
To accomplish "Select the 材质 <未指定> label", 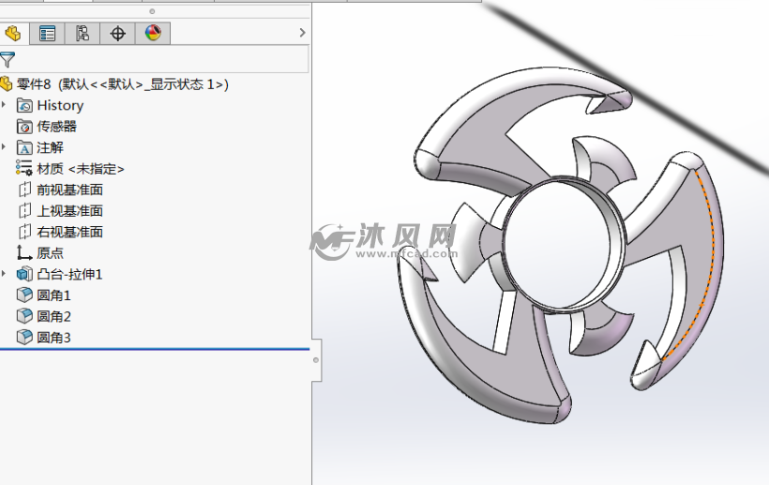I will click(81, 169).
